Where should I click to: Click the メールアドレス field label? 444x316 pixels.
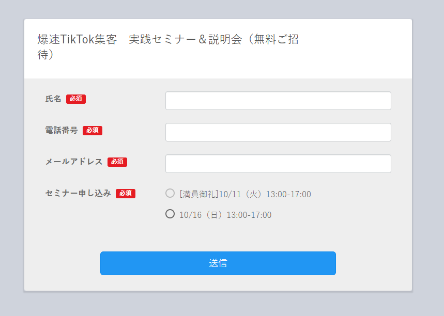click(x=74, y=162)
